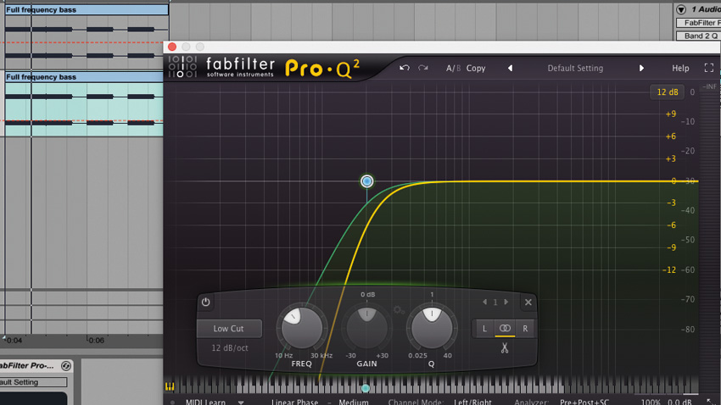Click the FabFilter automation device chooser

(698, 23)
